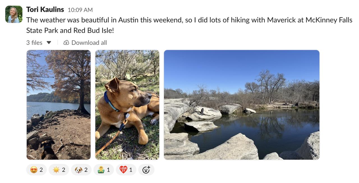Click the add reaction smiley icon
Viewport: 359px width, 183px height.
click(146, 170)
